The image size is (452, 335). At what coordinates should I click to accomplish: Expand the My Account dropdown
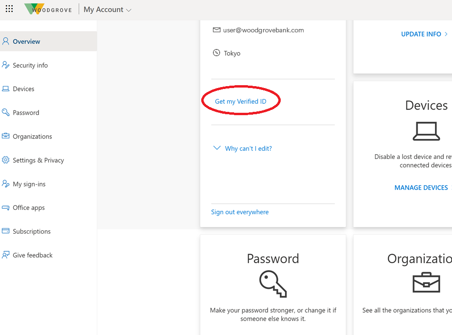click(x=107, y=10)
